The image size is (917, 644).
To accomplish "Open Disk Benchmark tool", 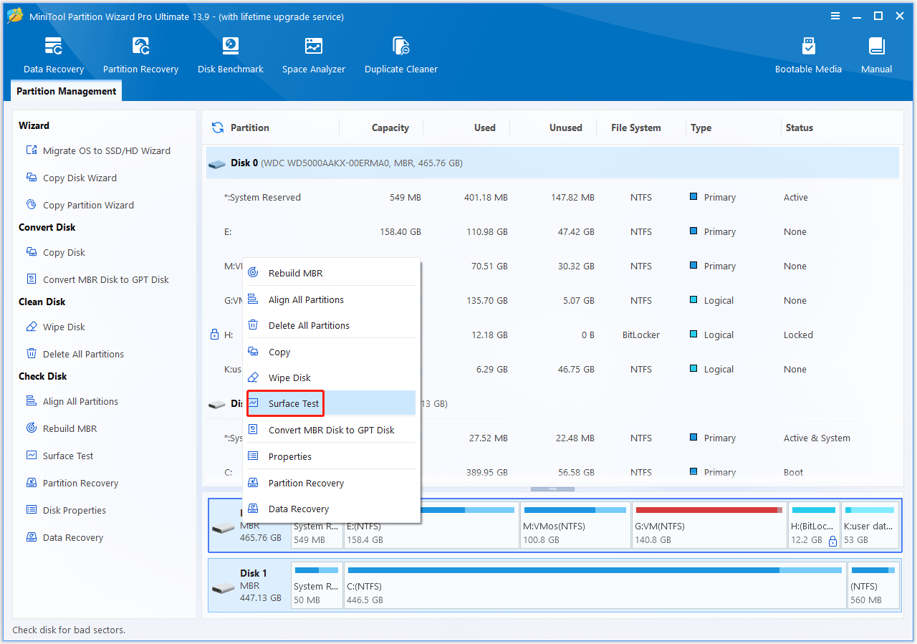I will coord(231,56).
